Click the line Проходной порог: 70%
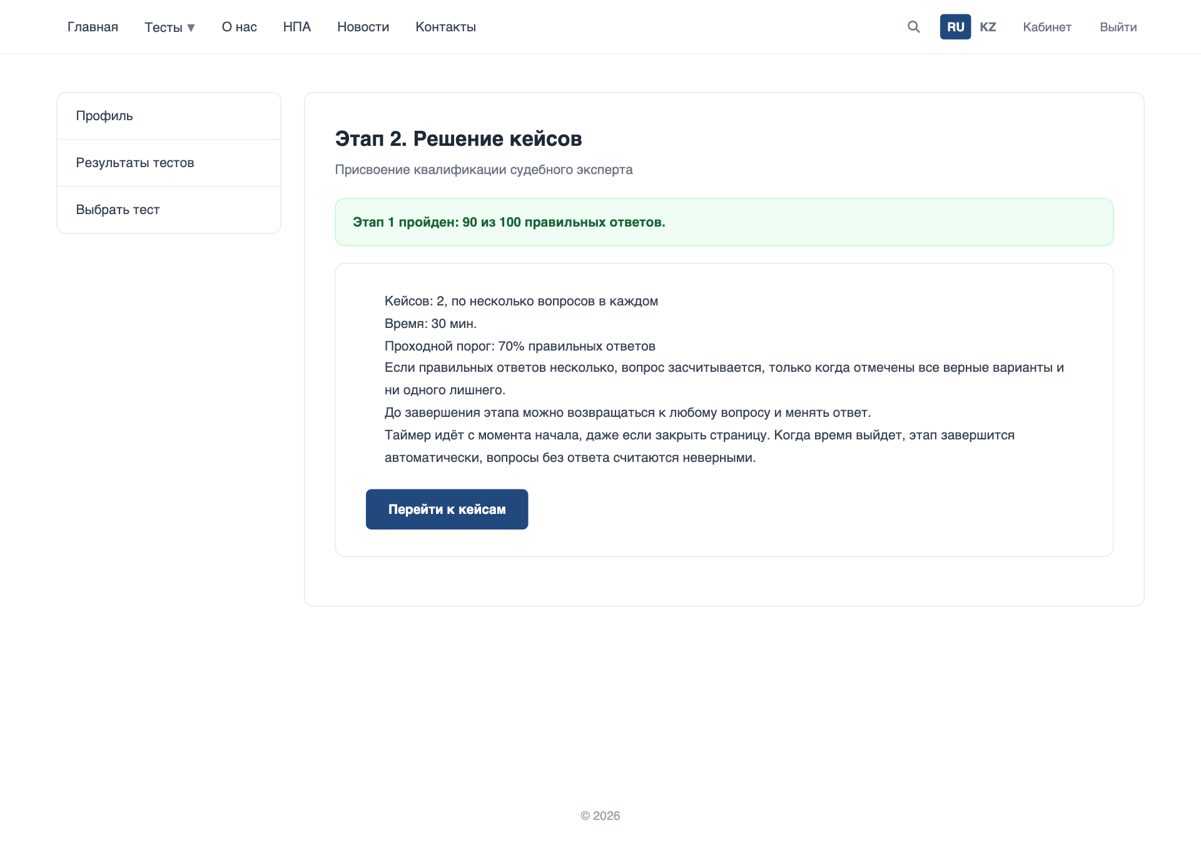 click(x=520, y=346)
